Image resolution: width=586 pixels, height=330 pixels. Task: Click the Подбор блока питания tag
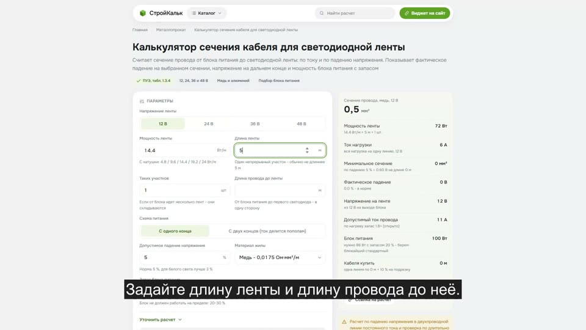[x=279, y=81]
